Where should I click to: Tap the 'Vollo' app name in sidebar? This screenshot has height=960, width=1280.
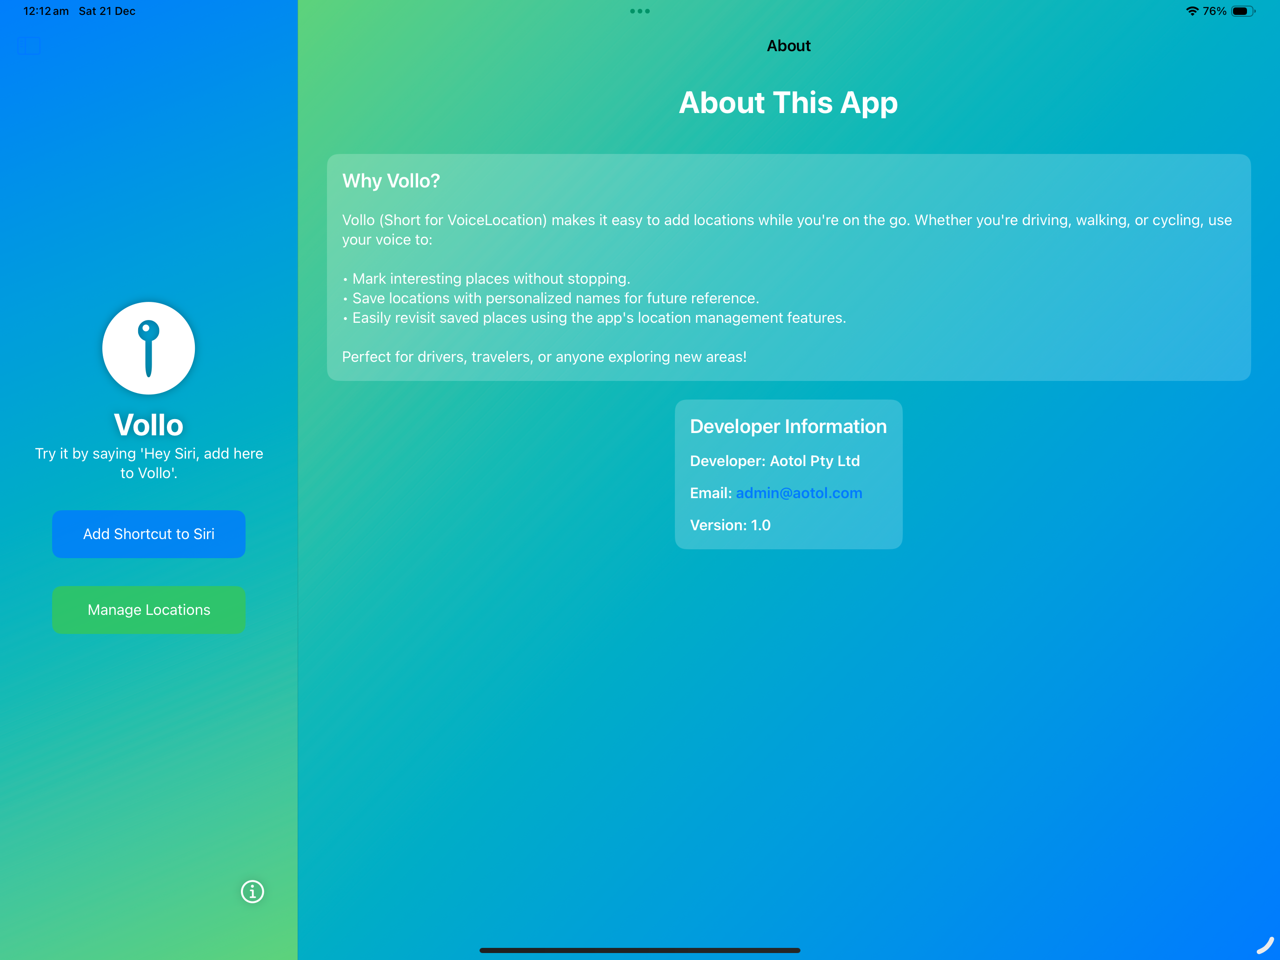[149, 425]
